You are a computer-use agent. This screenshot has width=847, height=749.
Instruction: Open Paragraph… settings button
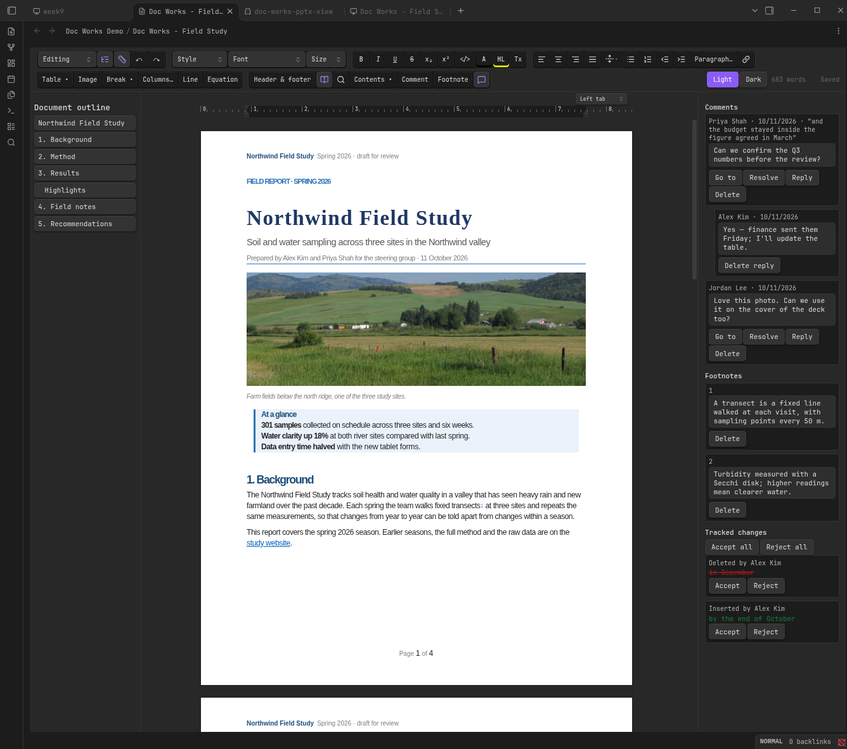click(713, 60)
